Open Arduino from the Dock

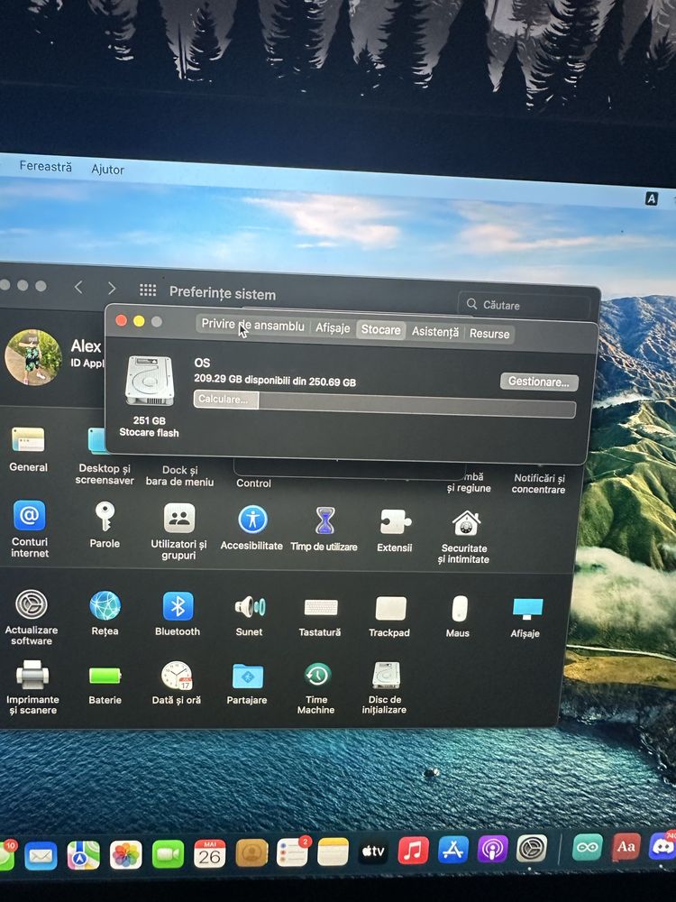click(588, 847)
